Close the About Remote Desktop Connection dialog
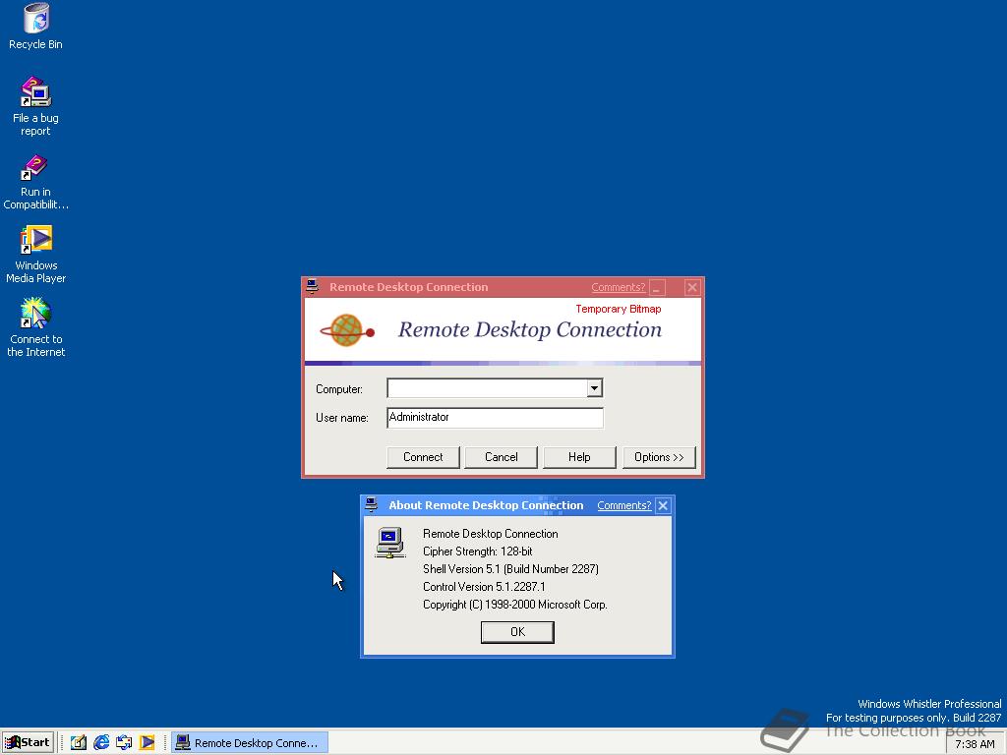The width and height of the screenshot is (1007, 755). click(x=663, y=505)
